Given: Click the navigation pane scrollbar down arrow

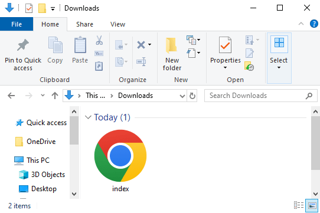Looking at the screenshot, I should (x=74, y=194).
